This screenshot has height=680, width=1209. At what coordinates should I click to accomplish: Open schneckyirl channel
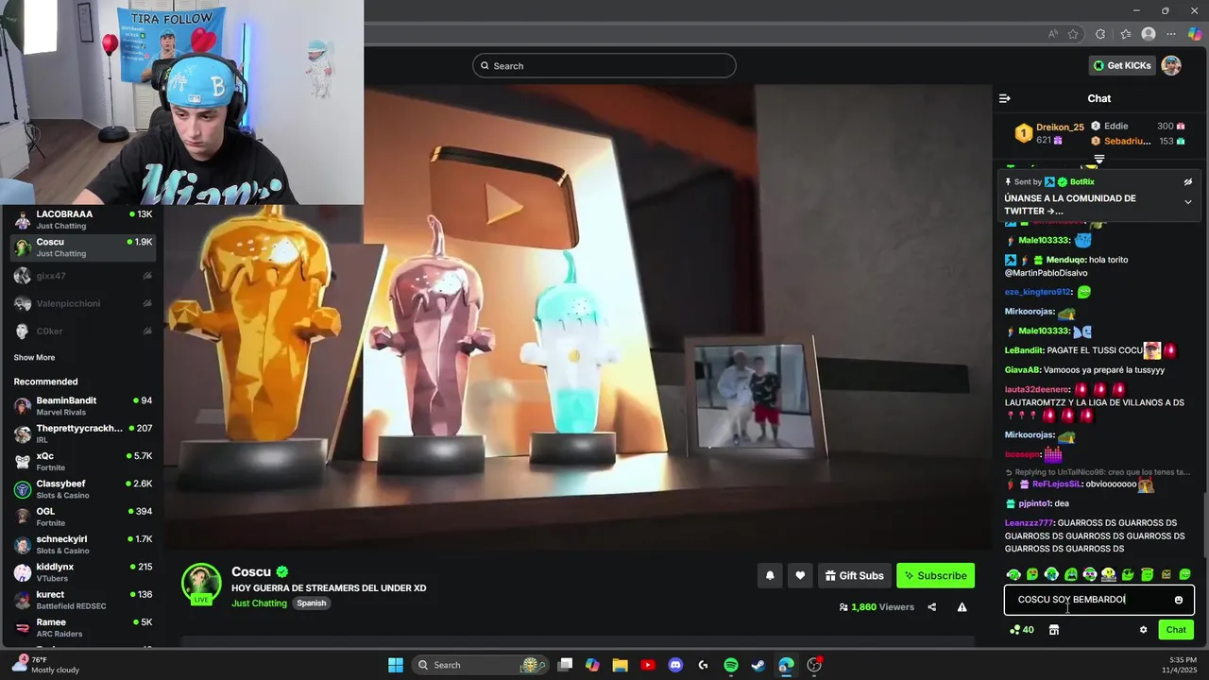tap(83, 545)
